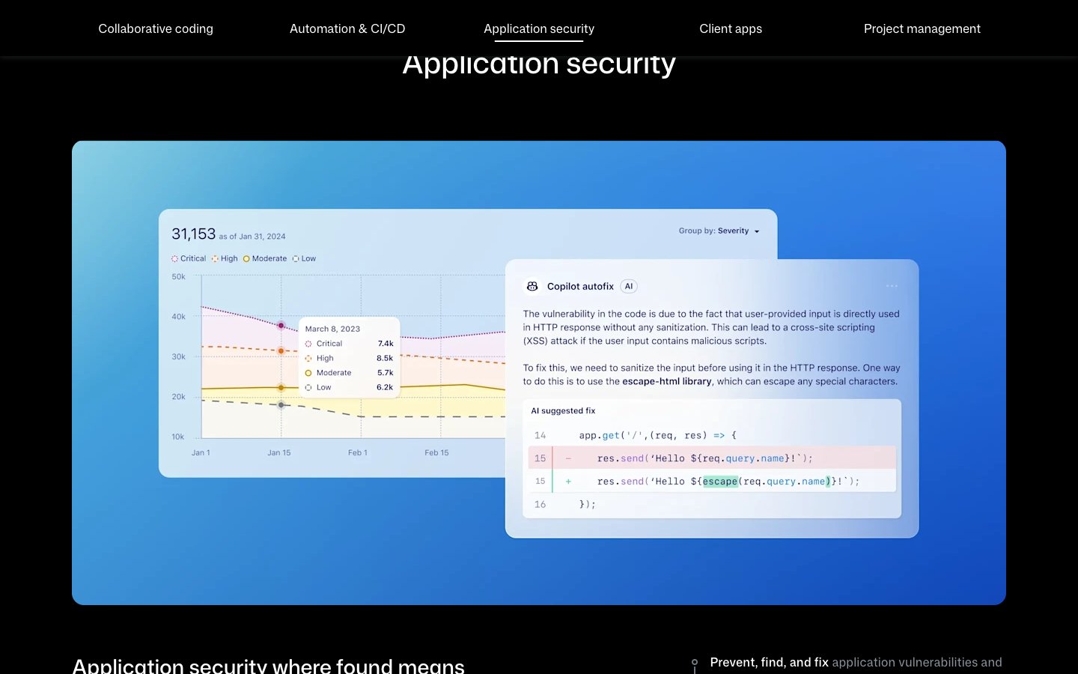The width and height of the screenshot is (1078, 674).
Task: Click the Critical data point on the chart
Action: point(281,326)
